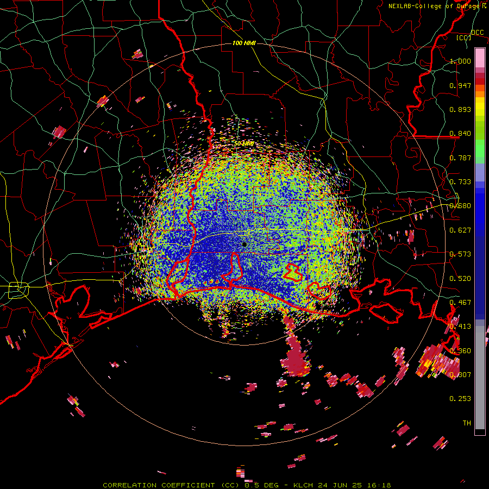Screen dimensions: 489x489
Task: Click the 0.360 scale value
Action: tap(460, 351)
